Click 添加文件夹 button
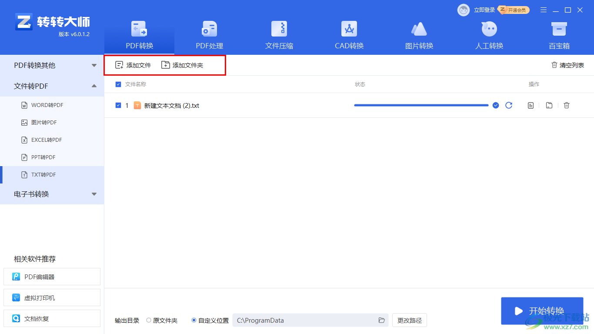 click(182, 65)
